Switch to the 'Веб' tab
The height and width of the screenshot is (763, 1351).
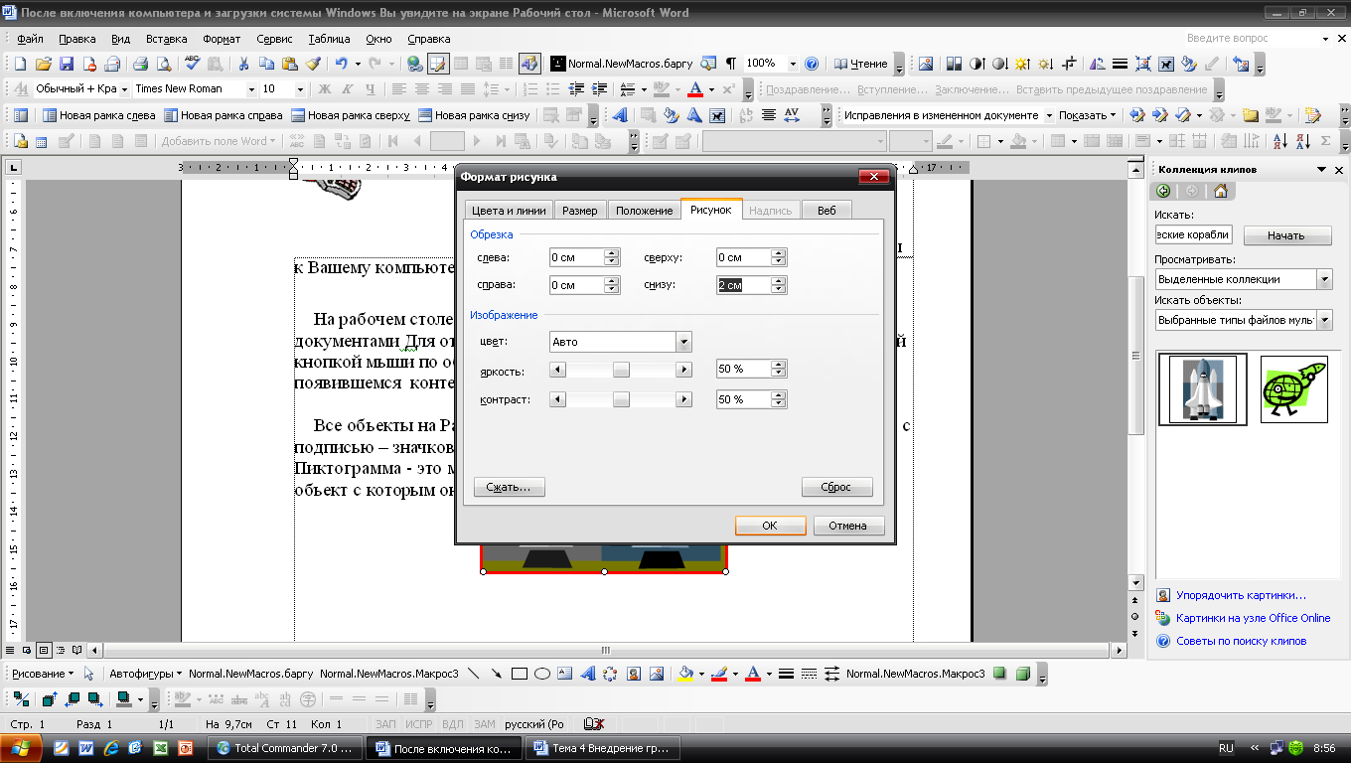[826, 211]
